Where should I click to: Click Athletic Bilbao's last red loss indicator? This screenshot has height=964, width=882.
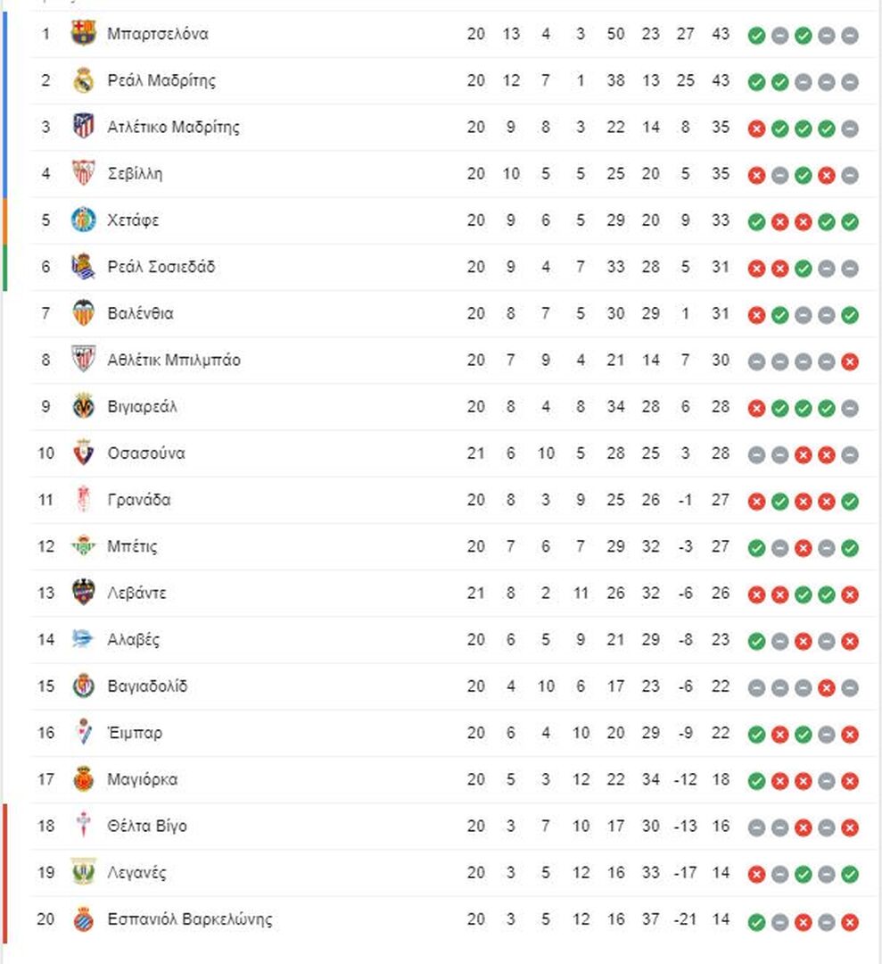pos(850,361)
